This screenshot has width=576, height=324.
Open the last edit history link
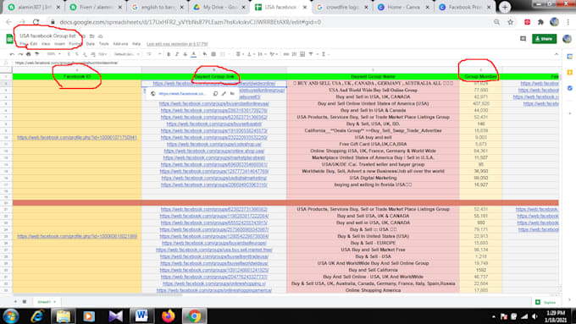click(177, 44)
